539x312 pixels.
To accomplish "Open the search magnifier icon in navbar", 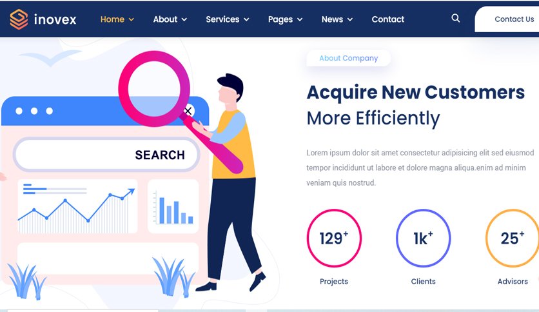I will coord(455,18).
